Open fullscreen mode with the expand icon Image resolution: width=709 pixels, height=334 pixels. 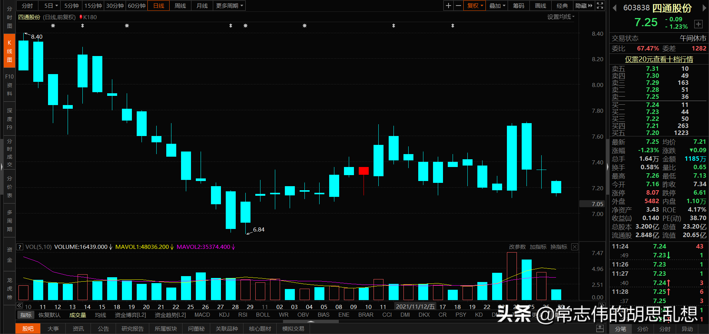pos(600,6)
